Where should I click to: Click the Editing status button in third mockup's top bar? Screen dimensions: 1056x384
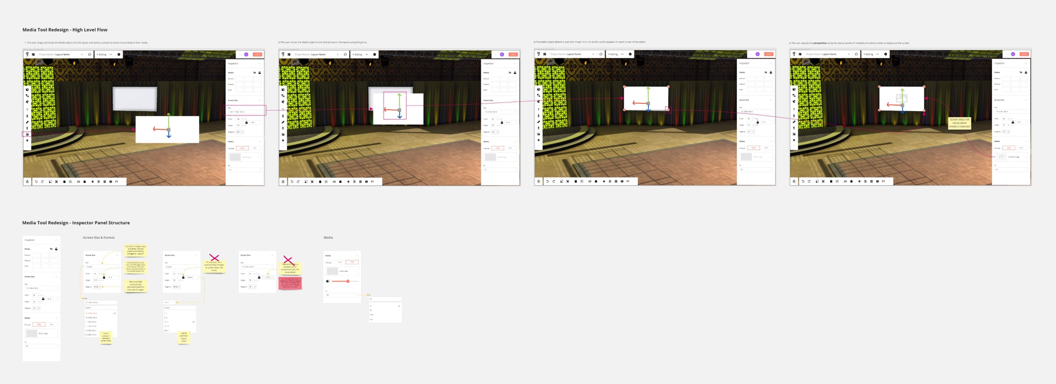point(613,54)
